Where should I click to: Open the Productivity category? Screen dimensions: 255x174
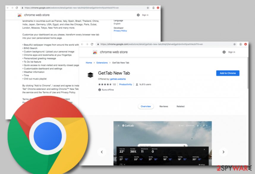(x=125, y=84)
